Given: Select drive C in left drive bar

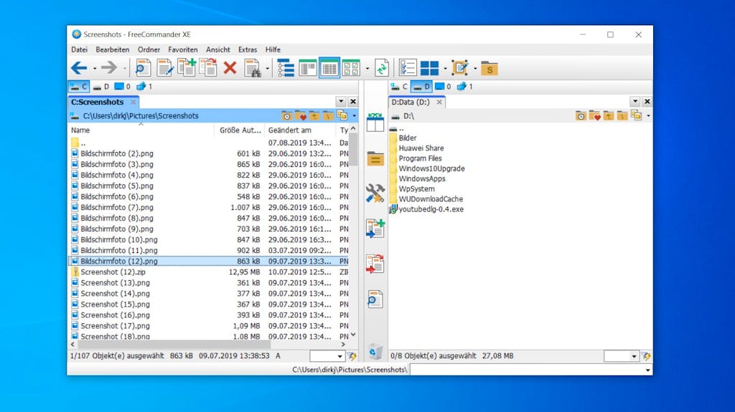Looking at the screenshot, I should tap(79, 87).
